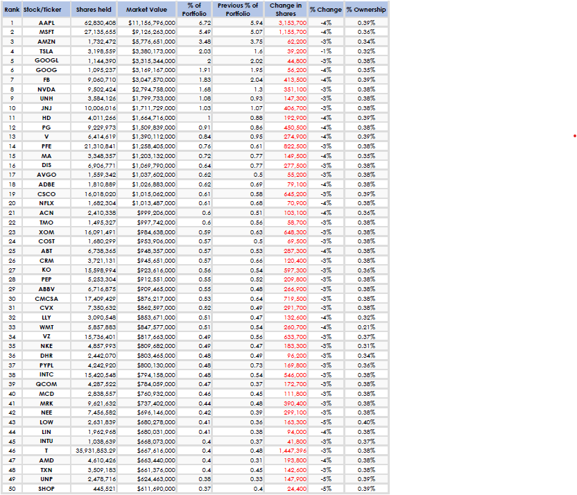The height and width of the screenshot is (495, 577).
Task: Select Previous % of Portfolio header
Action: 238,10
